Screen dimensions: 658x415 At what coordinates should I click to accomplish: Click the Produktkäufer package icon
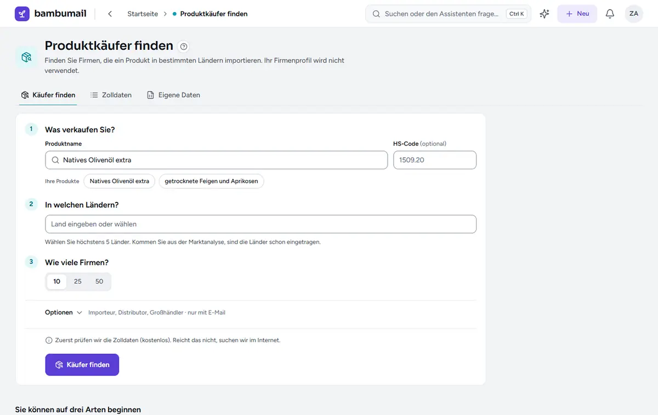[26, 57]
